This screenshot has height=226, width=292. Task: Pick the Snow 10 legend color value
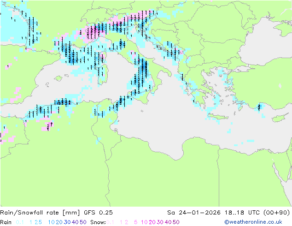coord(144,222)
